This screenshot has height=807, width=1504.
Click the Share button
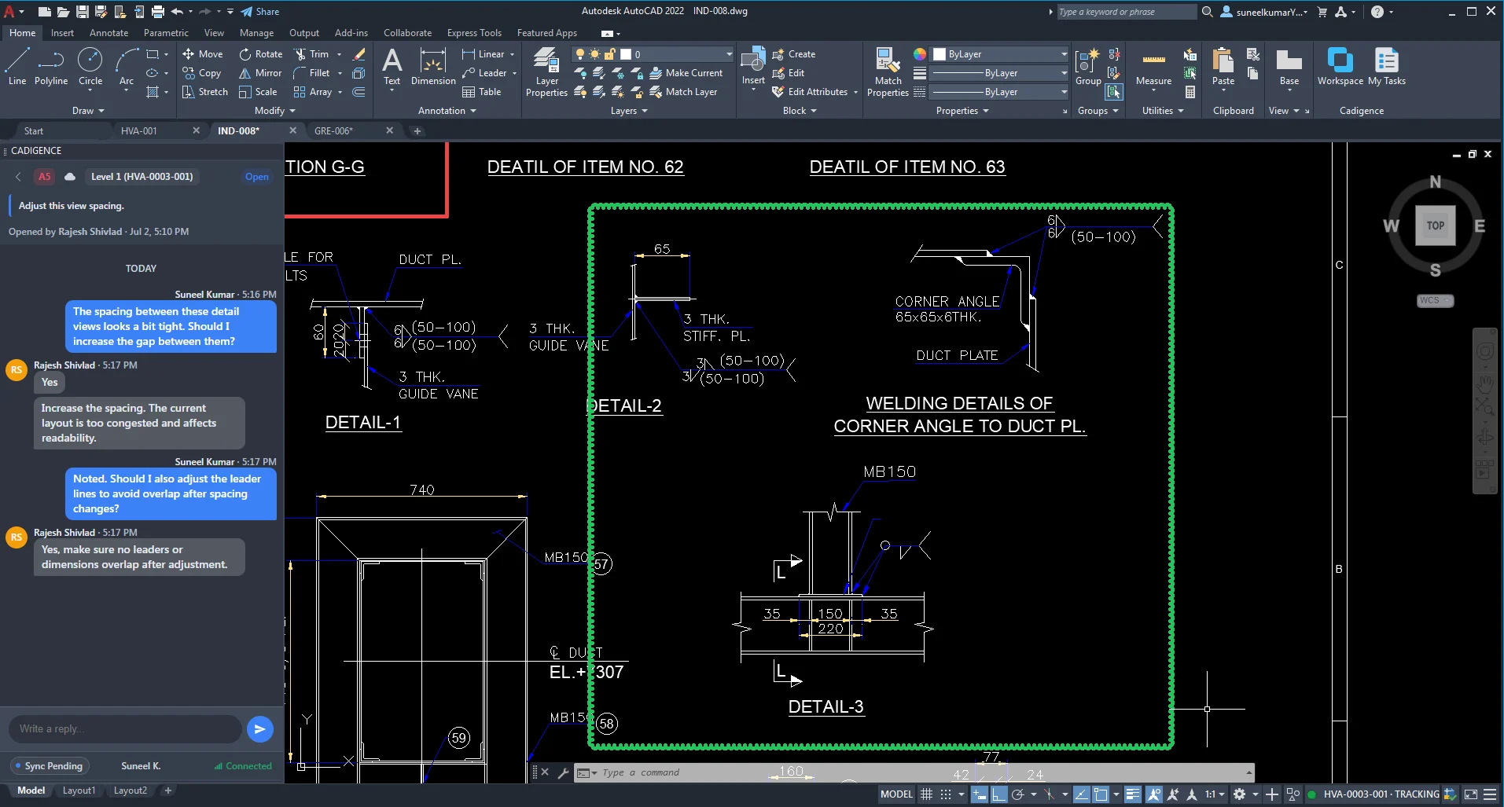coord(259,12)
